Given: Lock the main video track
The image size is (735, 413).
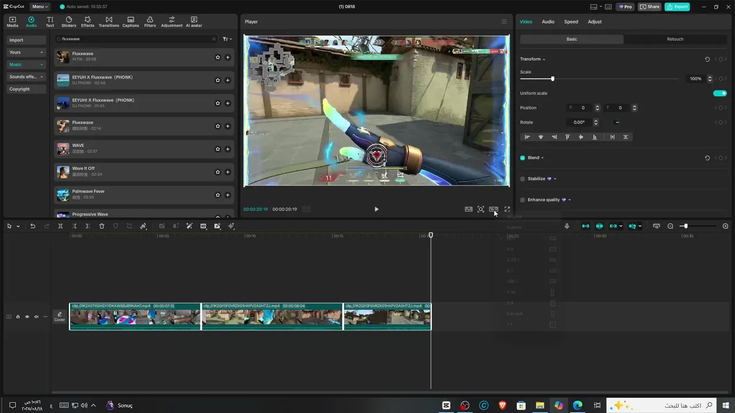Looking at the screenshot, I should click(x=18, y=317).
